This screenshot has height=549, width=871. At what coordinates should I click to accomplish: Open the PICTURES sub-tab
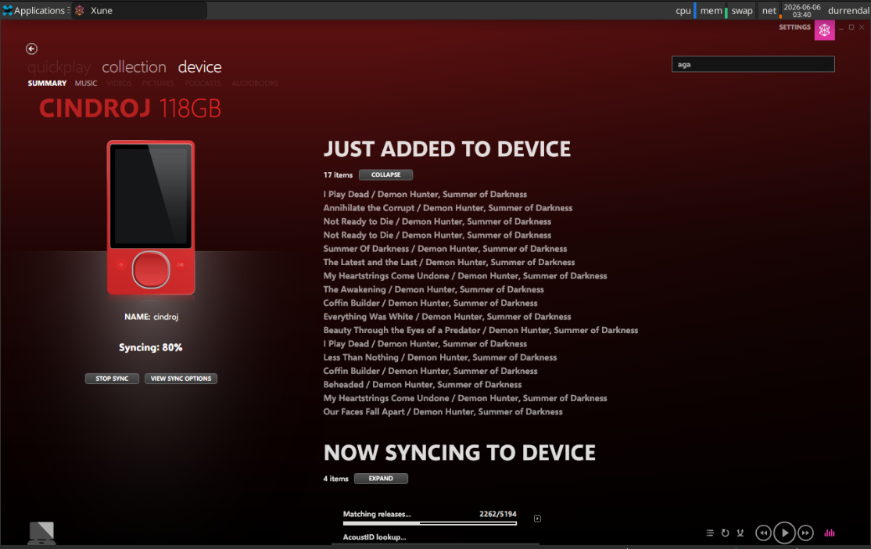tap(158, 84)
